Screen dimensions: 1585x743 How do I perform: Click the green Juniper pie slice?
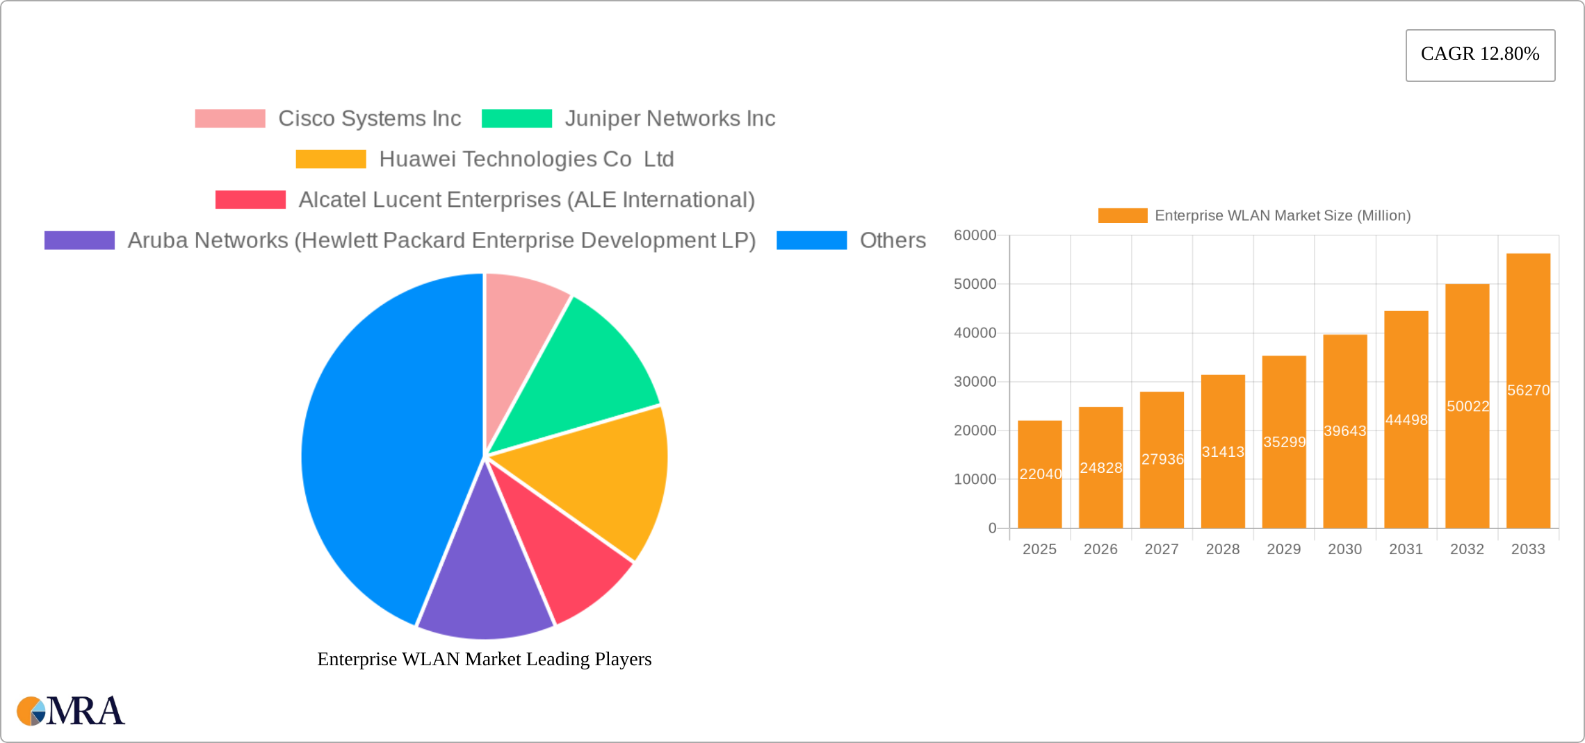tap(584, 375)
